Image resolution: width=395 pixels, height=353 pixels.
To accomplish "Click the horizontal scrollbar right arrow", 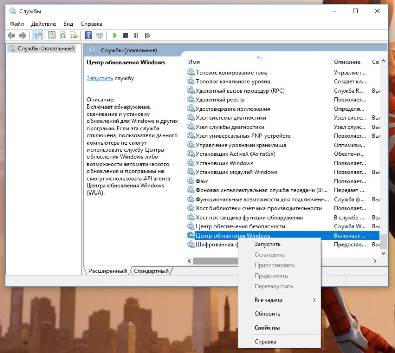I will [x=375, y=261].
